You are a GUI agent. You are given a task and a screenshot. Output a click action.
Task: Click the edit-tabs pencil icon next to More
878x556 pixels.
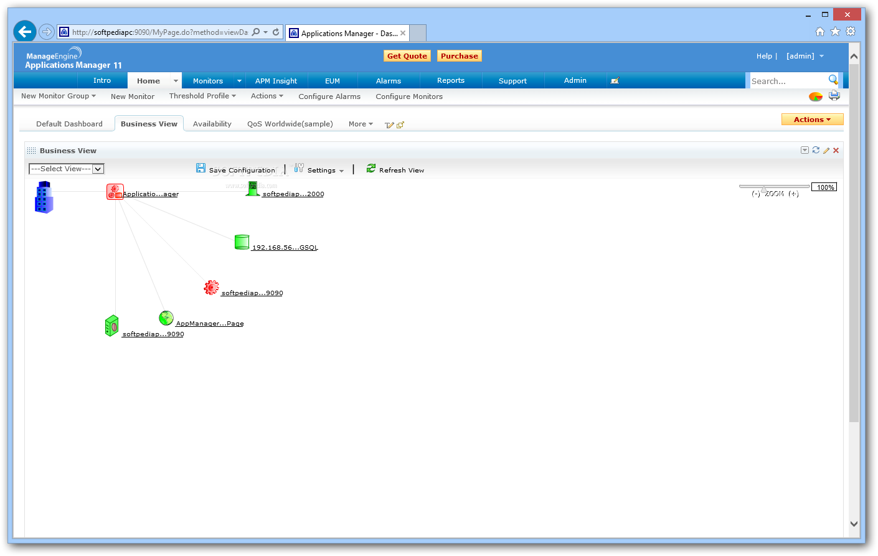tap(389, 125)
